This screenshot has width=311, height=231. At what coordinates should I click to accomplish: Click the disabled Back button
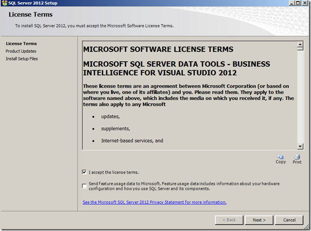point(229,220)
